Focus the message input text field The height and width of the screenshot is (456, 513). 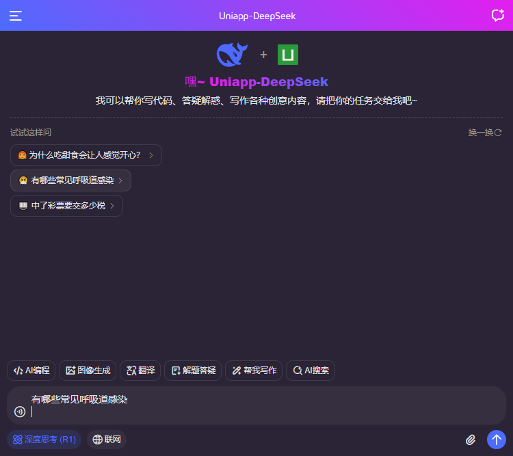click(260, 405)
